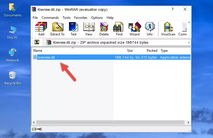Sort by Packed column header
Viewport: 213px width, 138px height.
click(x=147, y=51)
